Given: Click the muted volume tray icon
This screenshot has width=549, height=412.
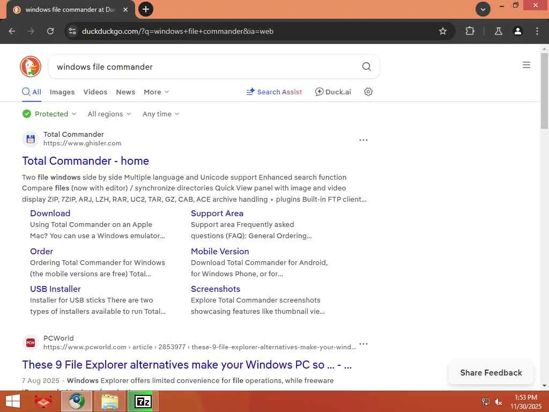Looking at the screenshot, I should [499, 402].
